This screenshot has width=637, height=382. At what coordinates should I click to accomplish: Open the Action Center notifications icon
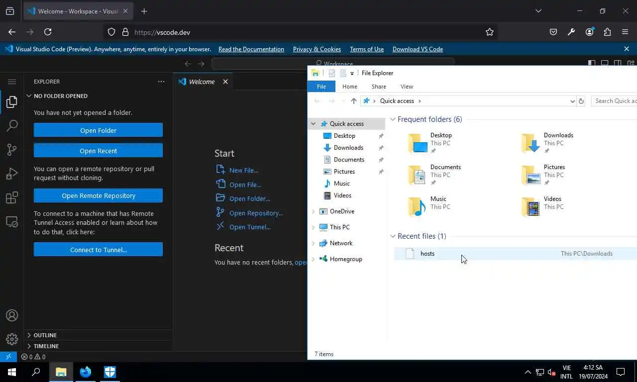click(621, 372)
